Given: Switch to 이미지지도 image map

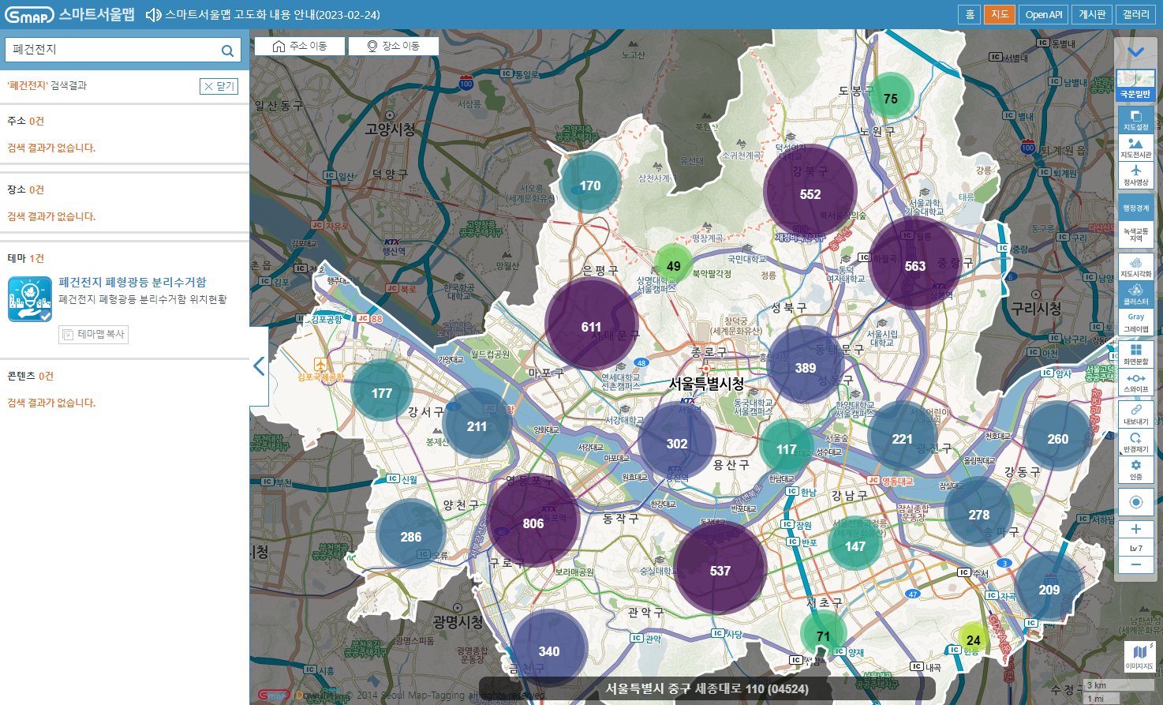Looking at the screenshot, I should tap(1139, 656).
